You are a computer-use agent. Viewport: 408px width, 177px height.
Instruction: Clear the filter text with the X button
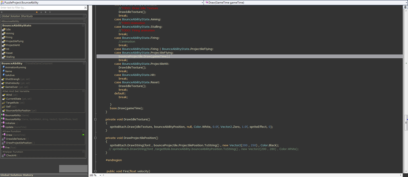(85, 8)
